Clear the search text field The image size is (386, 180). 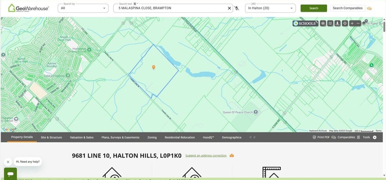coord(229,8)
